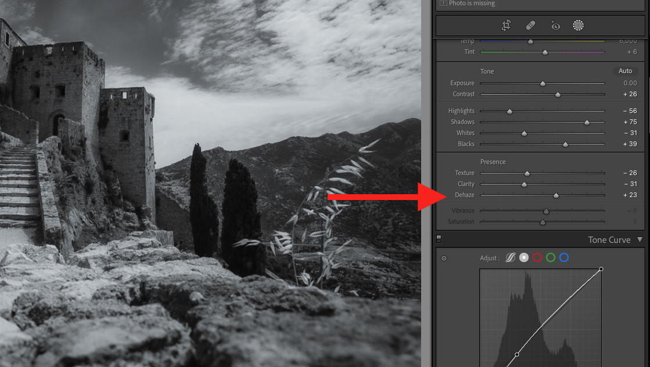Click the Vibrance slider handle

coord(547,212)
